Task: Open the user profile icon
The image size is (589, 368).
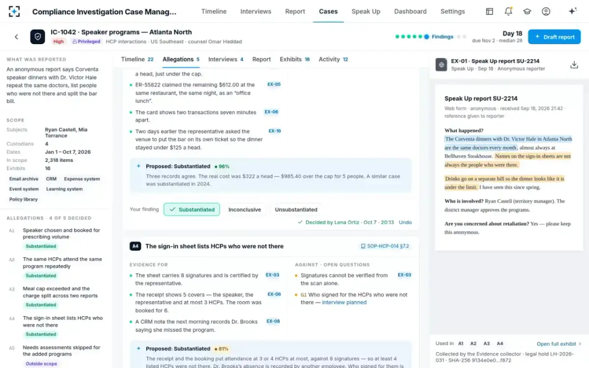Action: tap(546, 11)
